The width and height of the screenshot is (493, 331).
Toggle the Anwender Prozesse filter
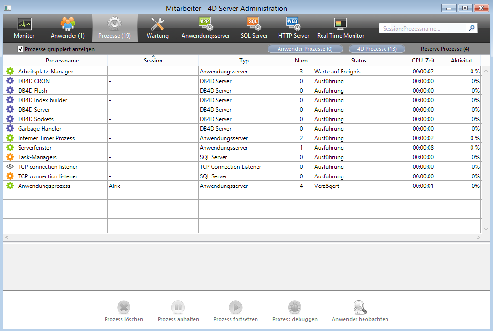point(305,49)
